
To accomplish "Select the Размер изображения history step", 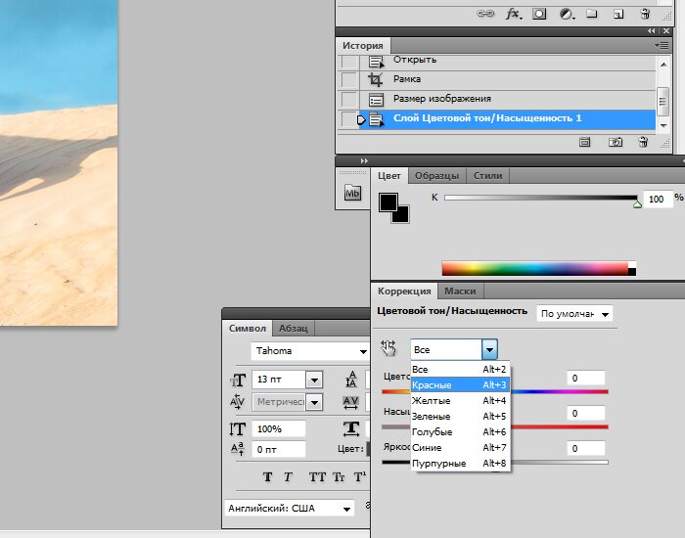I will tap(441, 100).
